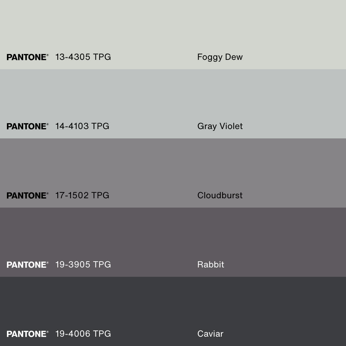This screenshot has height=346, width=346.
Task: Select the 14-4103 TPG code text
Action: coord(82,126)
